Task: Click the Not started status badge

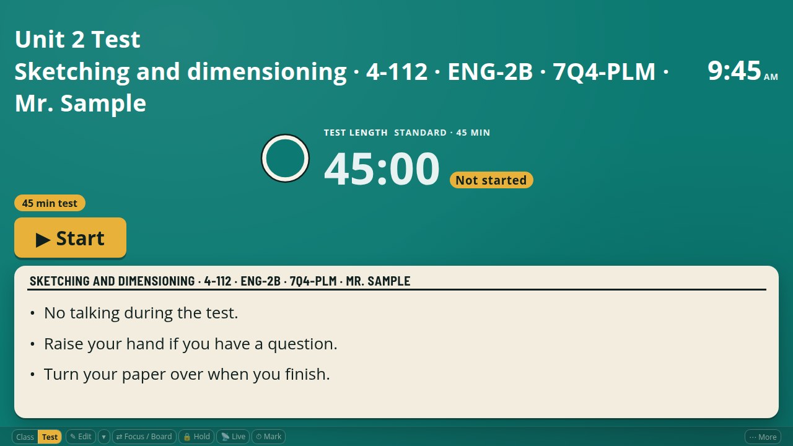Action: 491,180
